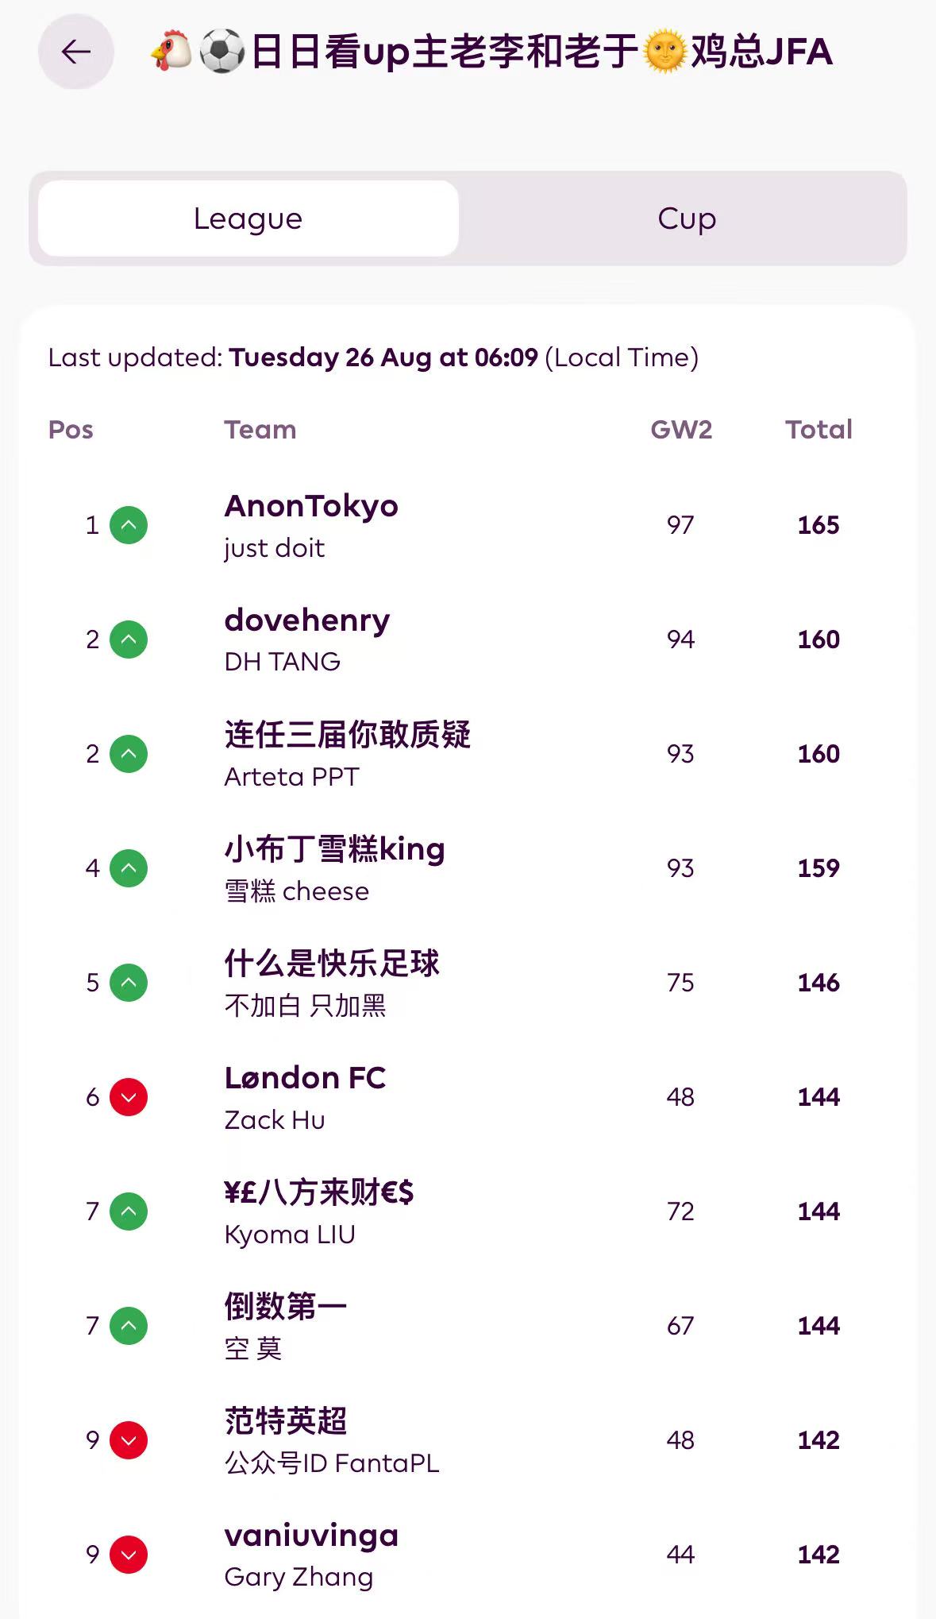Open team ¥£八方来财€$
The width and height of the screenshot is (936, 1619).
319,1193
